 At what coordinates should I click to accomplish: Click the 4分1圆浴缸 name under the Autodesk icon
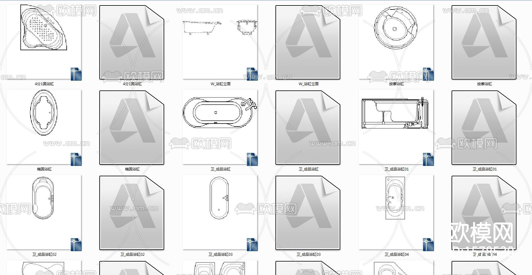pos(132,84)
